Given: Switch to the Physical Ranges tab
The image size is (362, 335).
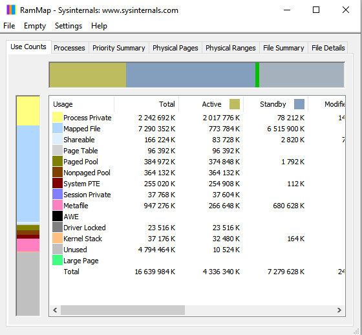Looking at the screenshot, I should coord(230,48).
